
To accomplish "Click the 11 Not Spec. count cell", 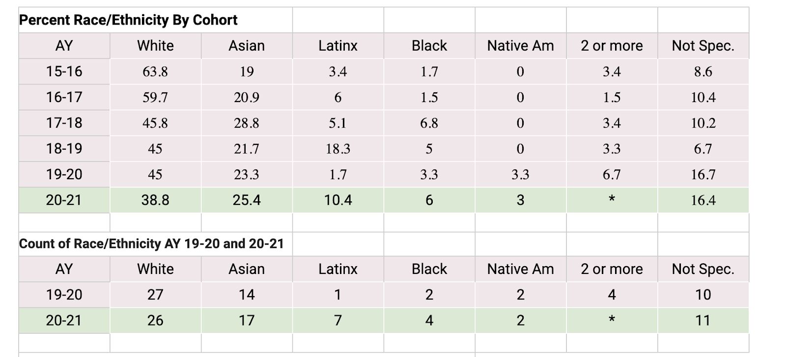I will pos(703,321).
